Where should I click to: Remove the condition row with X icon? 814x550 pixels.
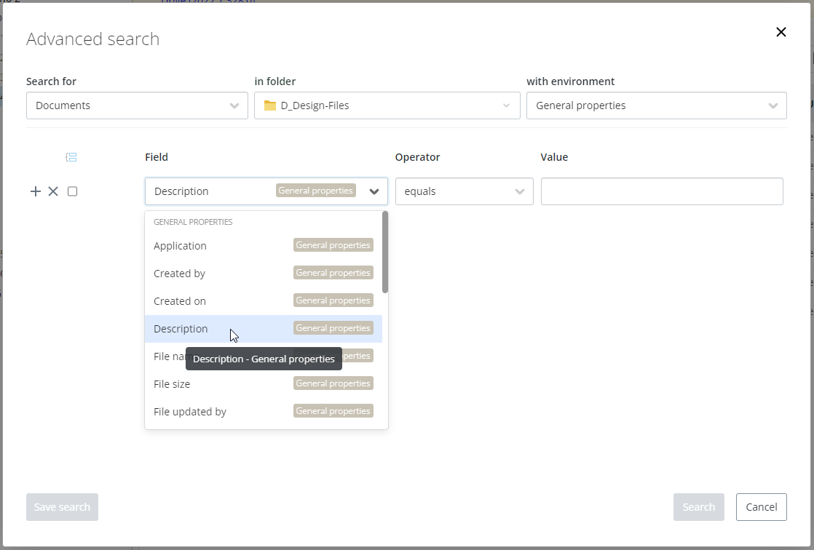[x=53, y=191]
